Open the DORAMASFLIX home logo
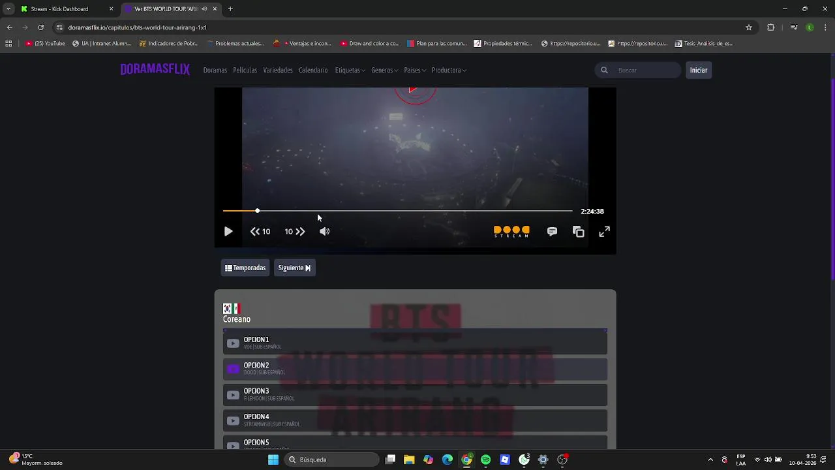The height and width of the screenshot is (470, 835). [x=155, y=70]
